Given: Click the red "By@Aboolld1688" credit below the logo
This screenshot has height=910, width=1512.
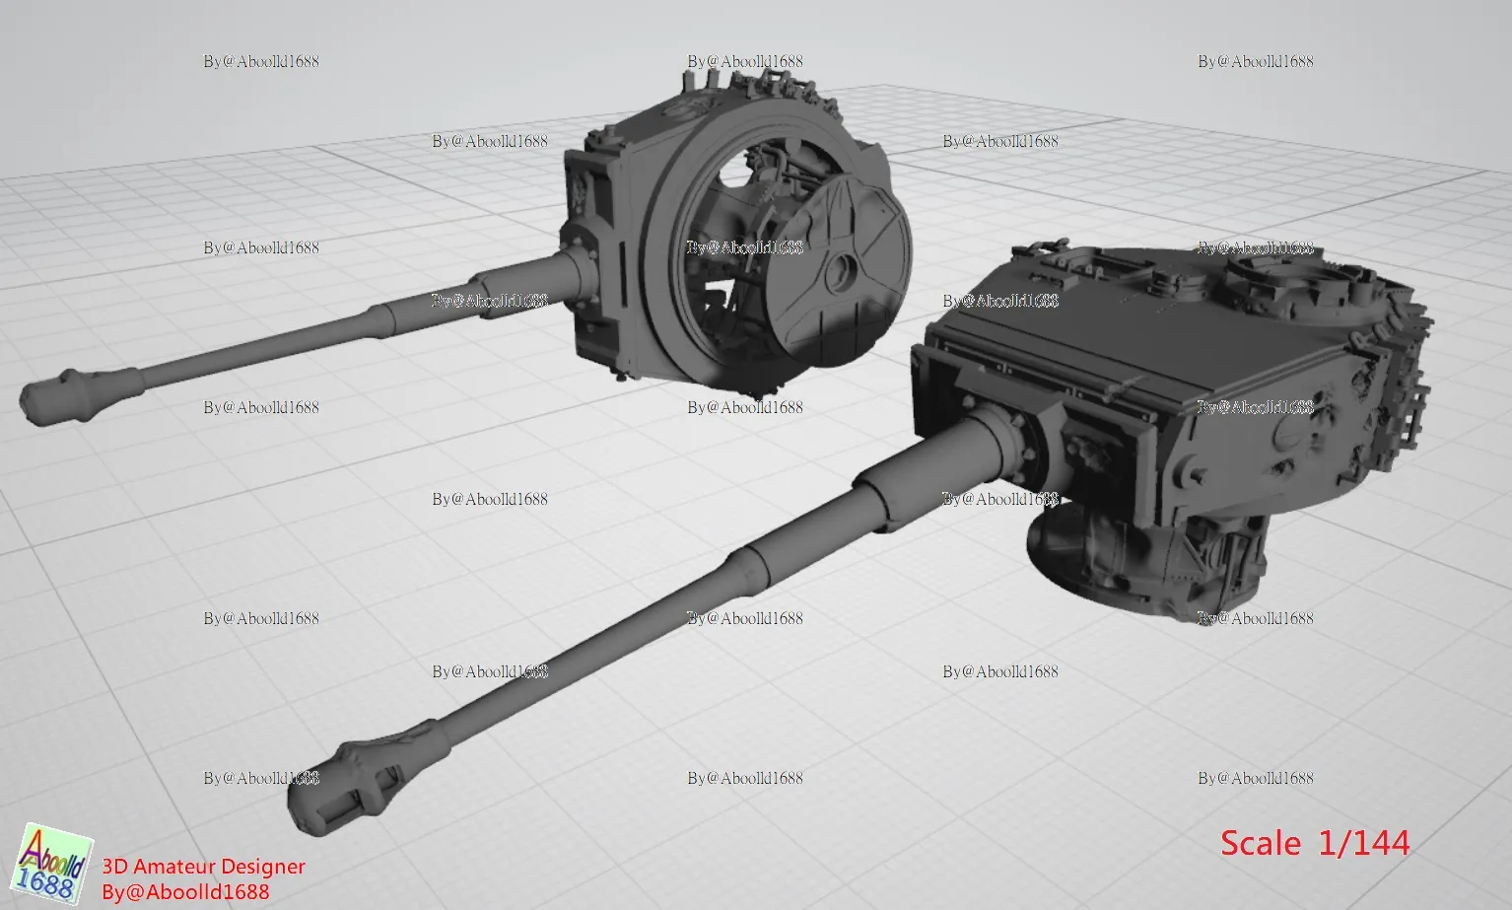Looking at the screenshot, I should click(x=185, y=892).
